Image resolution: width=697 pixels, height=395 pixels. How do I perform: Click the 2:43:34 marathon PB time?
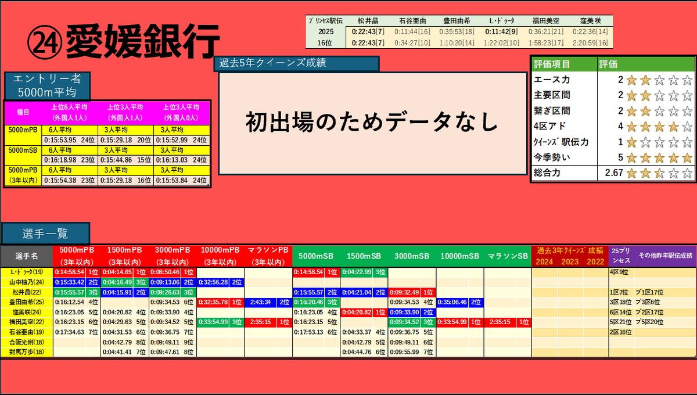click(x=261, y=302)
